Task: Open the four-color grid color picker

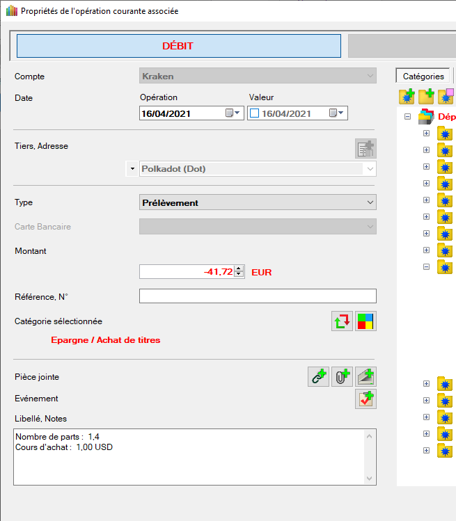Action: tap(365, 321)
